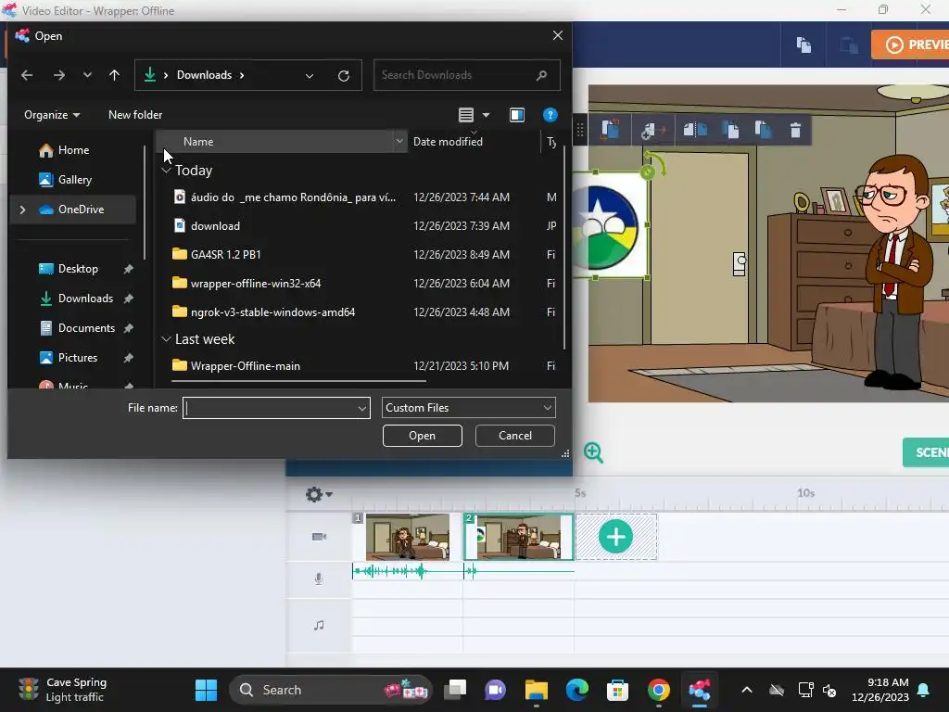949x712 pixels.
Task: Expand the OneDrive tree node
Action: click(x=23, y=210)
